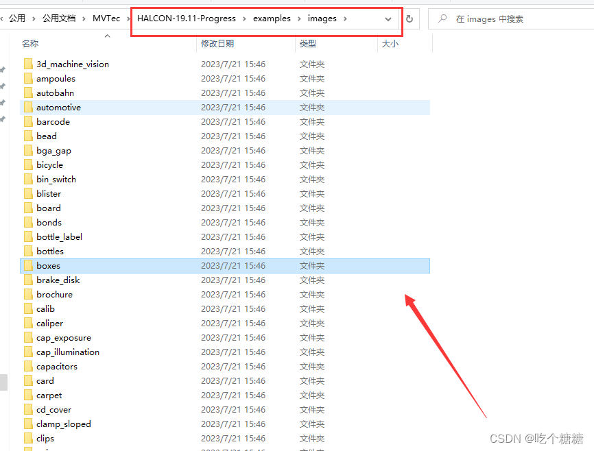Image resolution: width=594 pixels, height=451 pixels.
Task: Open the barcode folder icon
Action: 27,121
